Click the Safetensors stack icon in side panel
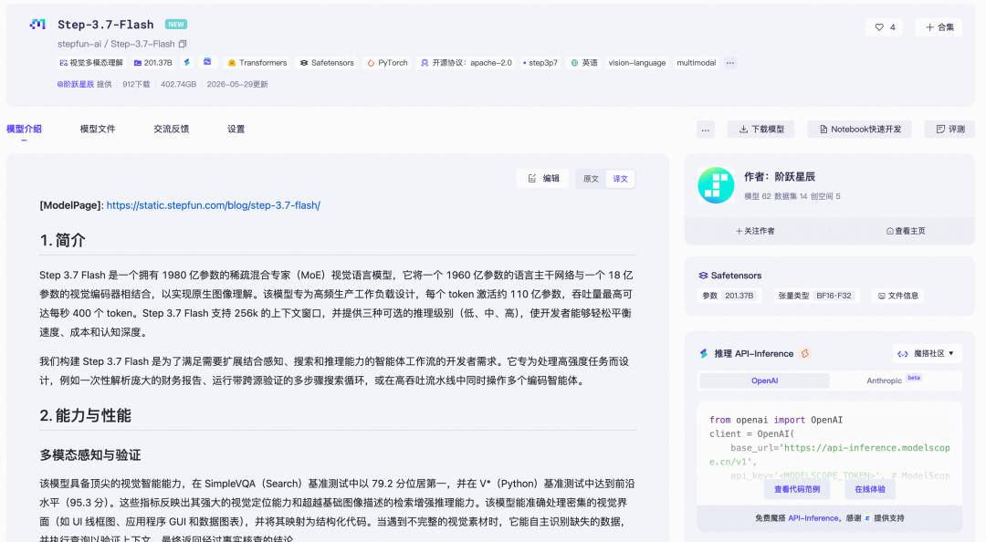Image resolution: width=986 pixels, height=542 pixels. click(703, 276)
